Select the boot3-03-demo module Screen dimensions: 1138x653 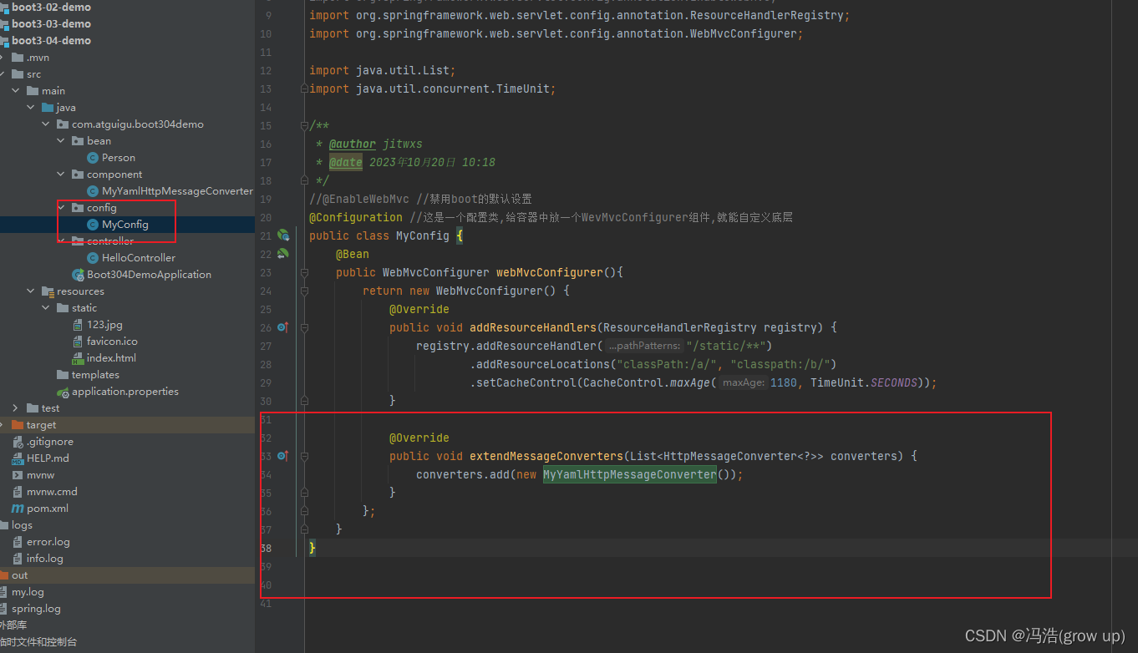(51, 24)
